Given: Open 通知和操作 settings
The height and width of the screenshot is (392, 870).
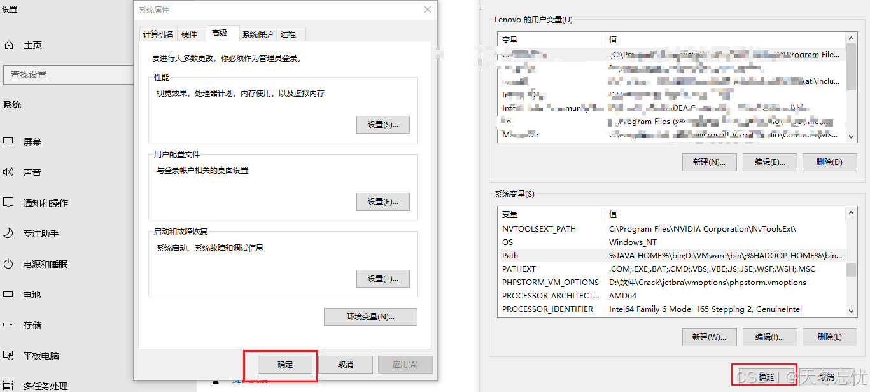Looking at the screenshot, I should pyautogui.click(x=42, y=202).
